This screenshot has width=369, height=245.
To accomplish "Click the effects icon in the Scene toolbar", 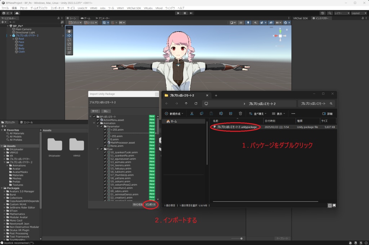I will click(262, 22).
